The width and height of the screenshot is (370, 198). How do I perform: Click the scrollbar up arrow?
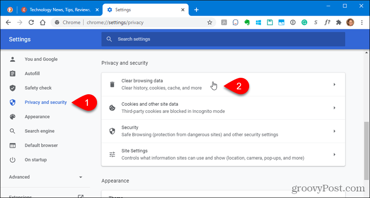tap(366, 53)
